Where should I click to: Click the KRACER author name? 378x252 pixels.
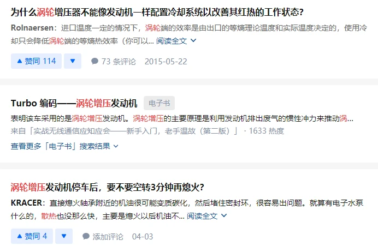pyautogui.click(x=26, y=203)
